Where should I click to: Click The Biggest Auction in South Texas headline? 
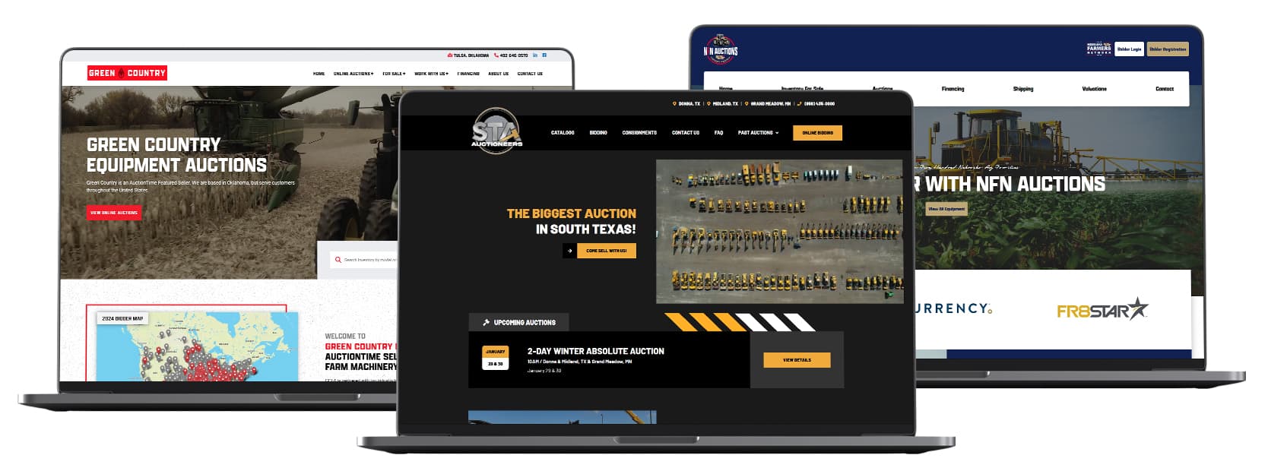(x=571, y=221)
